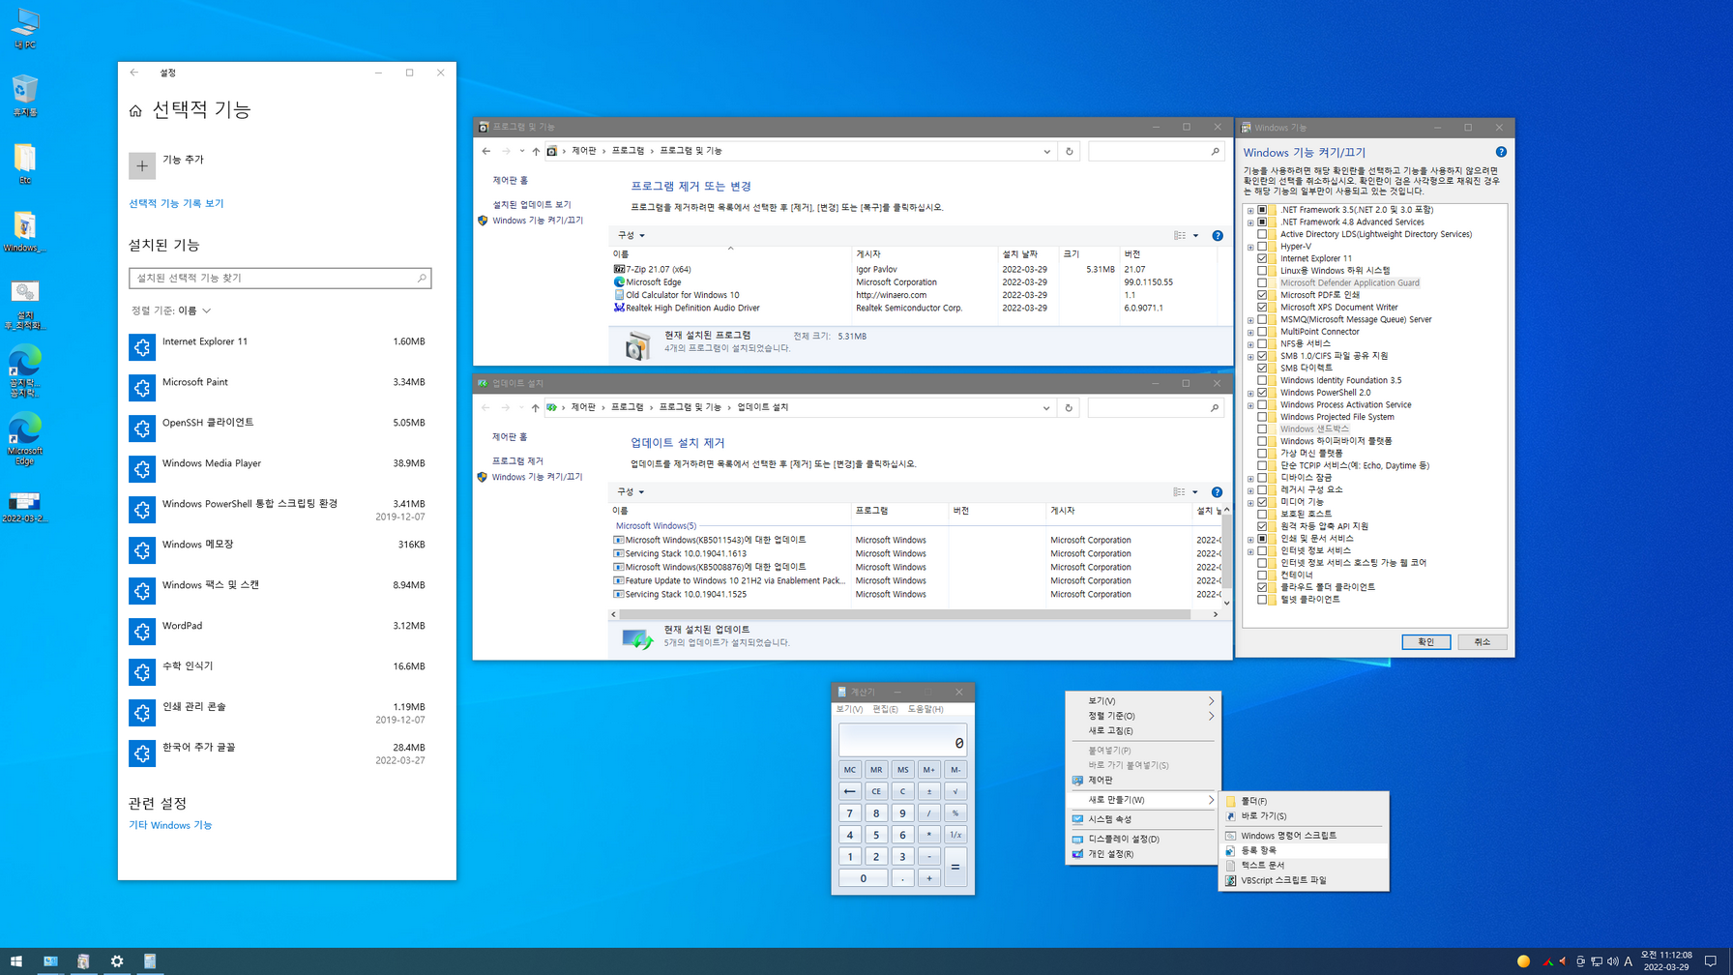Image resolution: width=1733 pixels, height=975 pixels.
Task: Expand MSMQ Server tree node
Action: click(x=1250, y=320)
